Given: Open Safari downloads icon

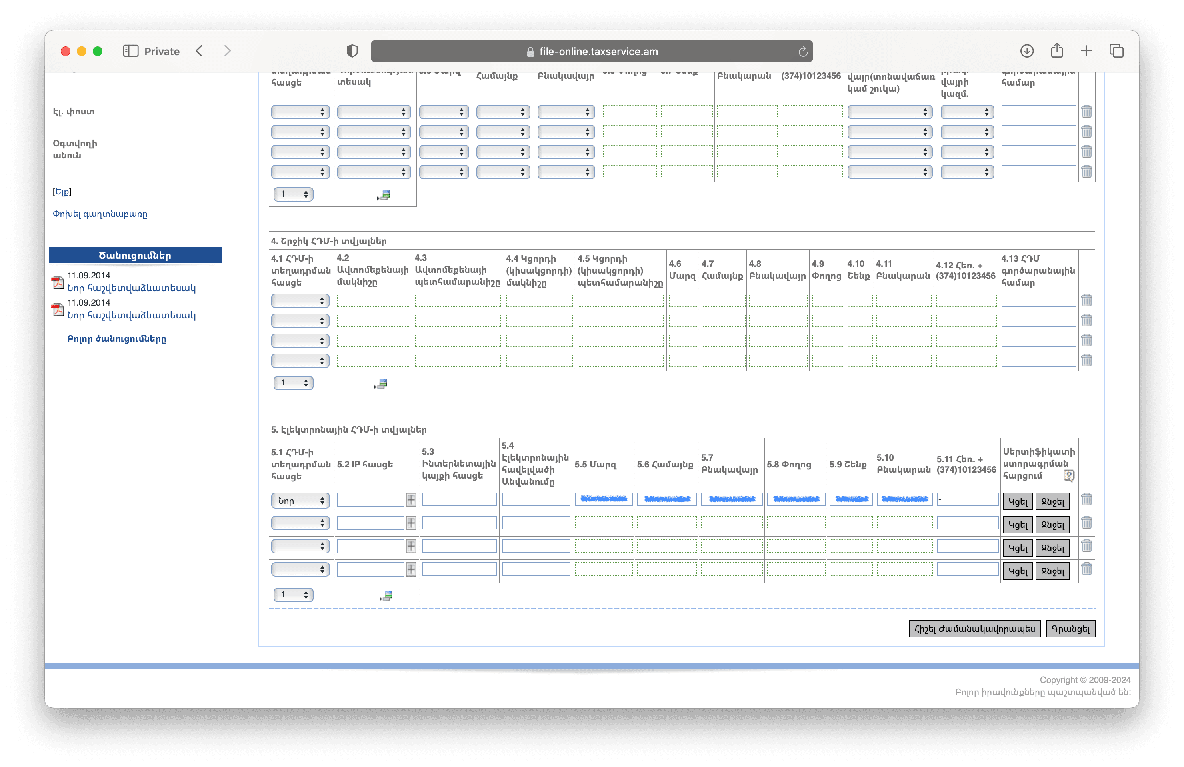Looking at the screenshot, I should coord(1027,51).
